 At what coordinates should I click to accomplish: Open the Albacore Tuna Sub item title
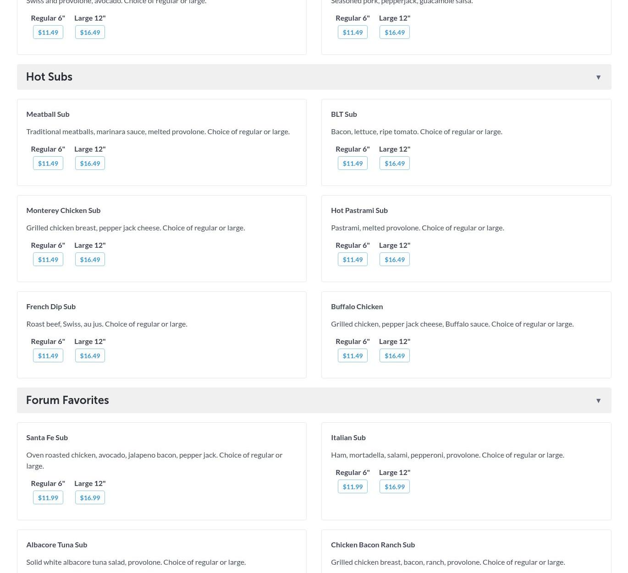click(x=56, y=545)
